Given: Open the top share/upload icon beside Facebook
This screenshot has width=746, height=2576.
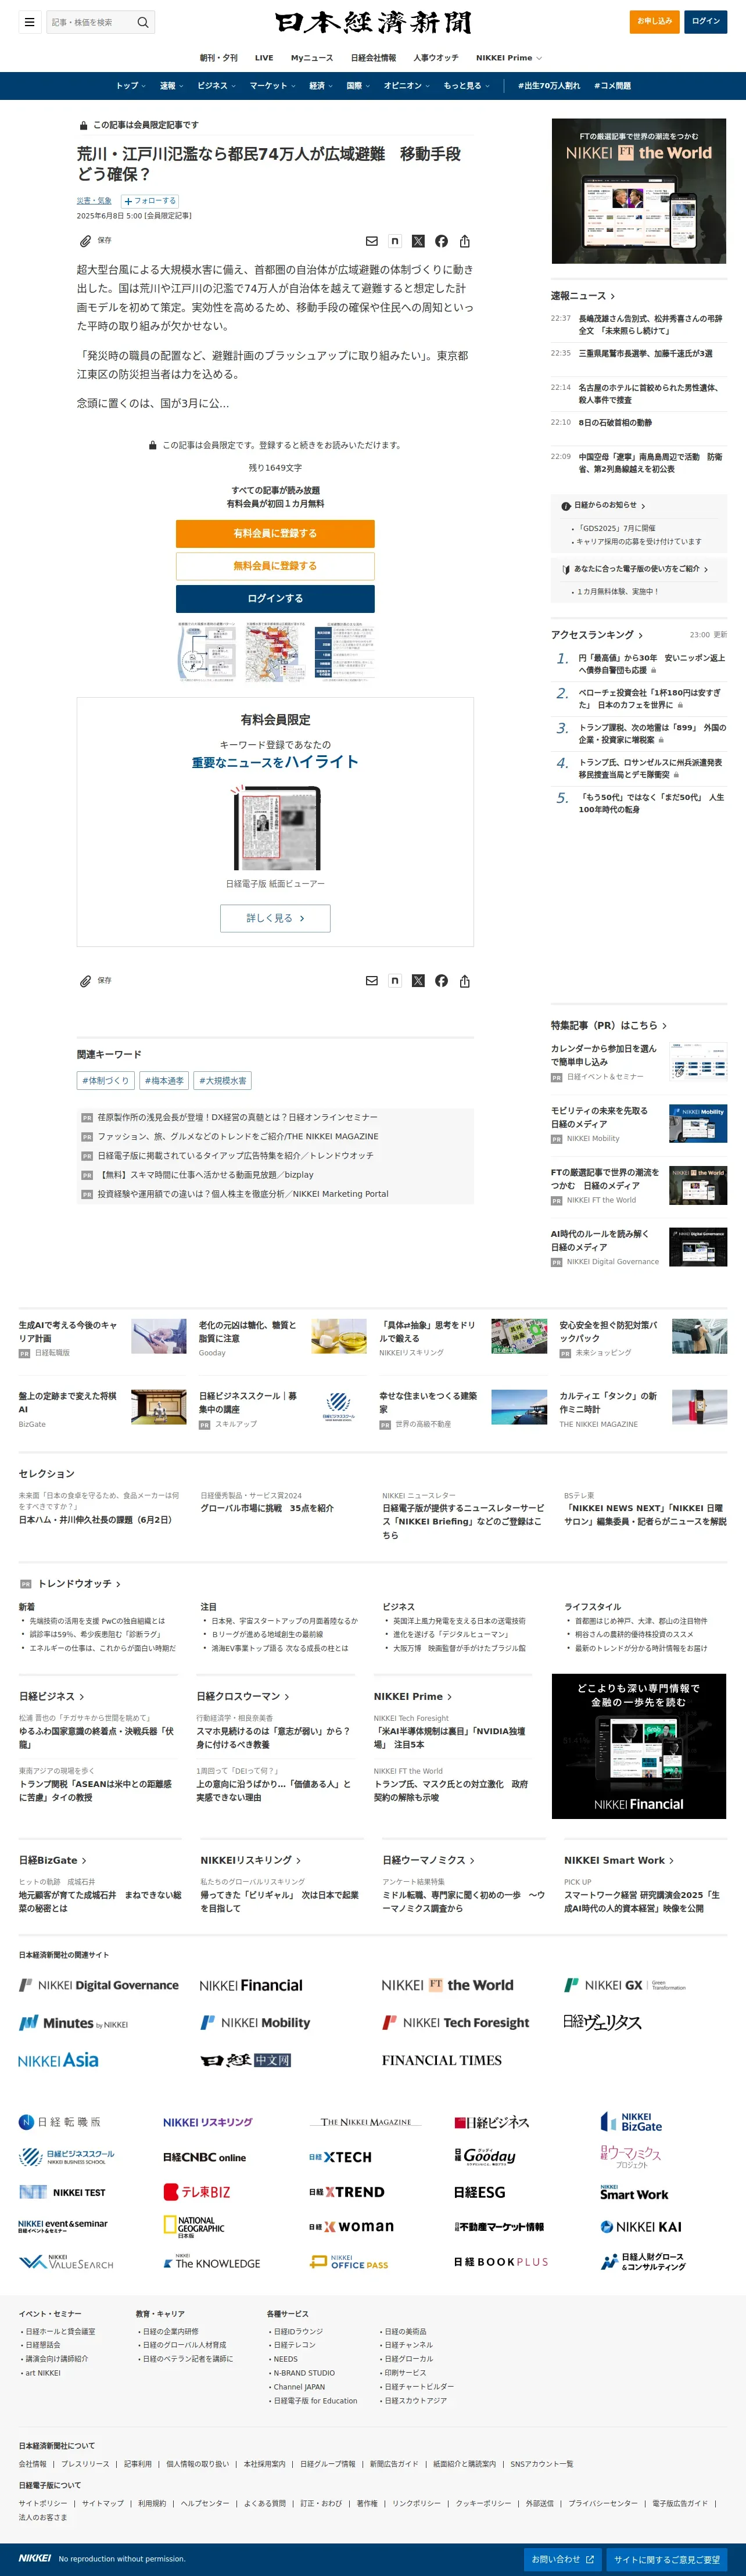Looking at the screenshot, I should [465, 241].
